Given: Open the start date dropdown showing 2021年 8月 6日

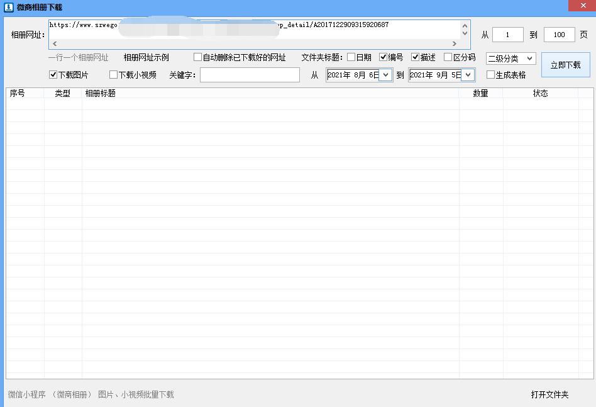Looking at the screenshot, I should pyautogui.click(x=385, y=74).
